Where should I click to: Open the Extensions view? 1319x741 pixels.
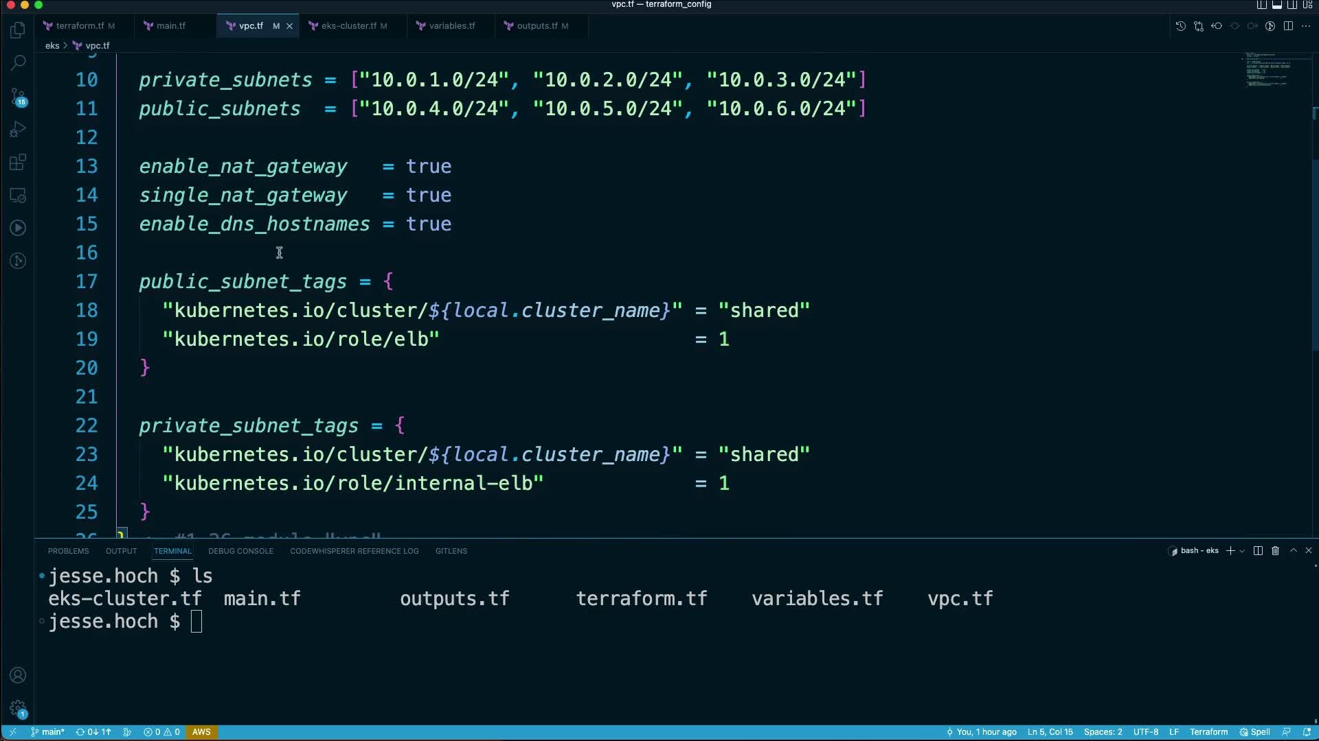18,163
